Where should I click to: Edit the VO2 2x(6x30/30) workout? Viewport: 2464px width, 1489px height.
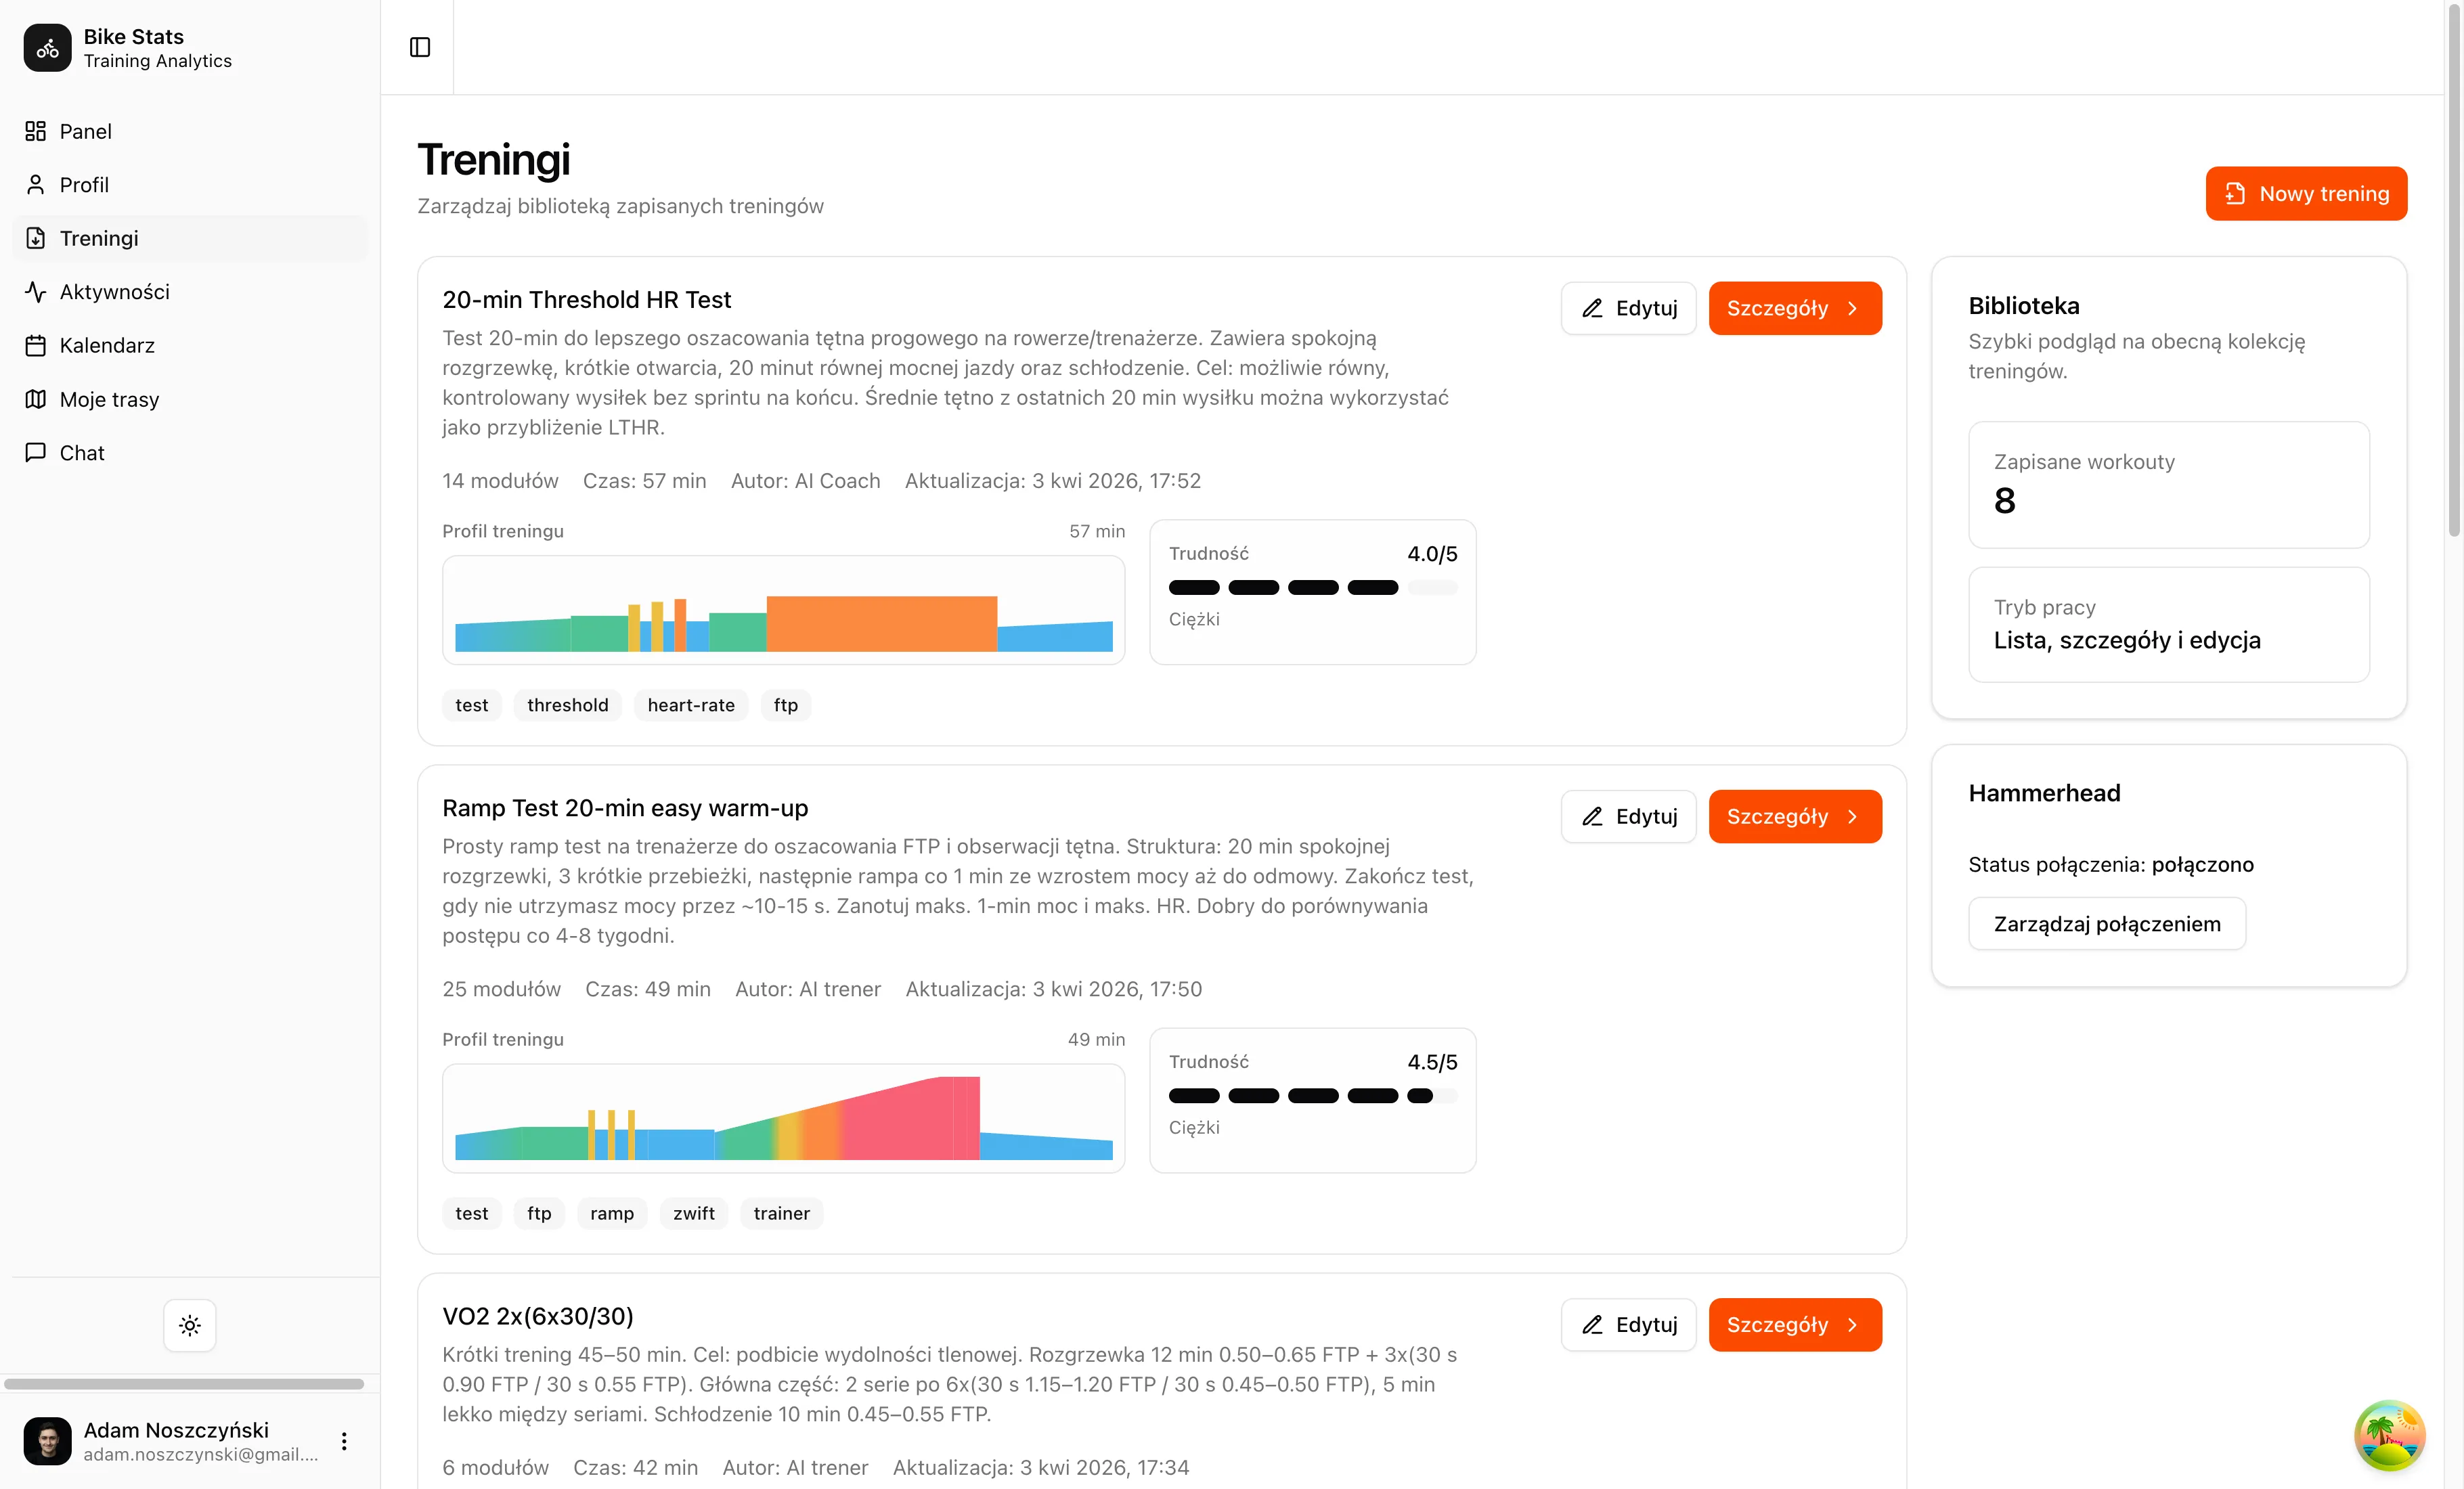click(x=1628, y=1324)
